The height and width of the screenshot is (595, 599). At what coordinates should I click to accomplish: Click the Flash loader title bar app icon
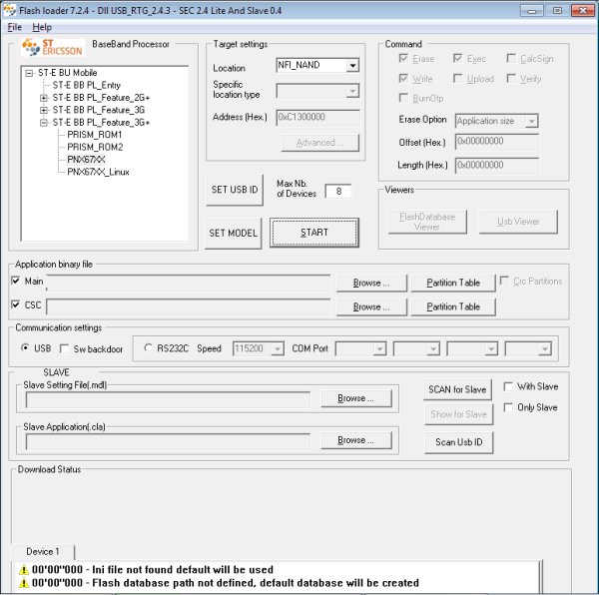pos(10,10)
